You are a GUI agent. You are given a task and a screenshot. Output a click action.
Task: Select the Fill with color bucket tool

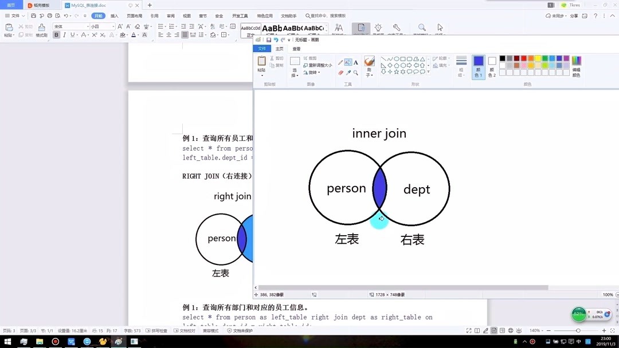click(x=349, y=62)
